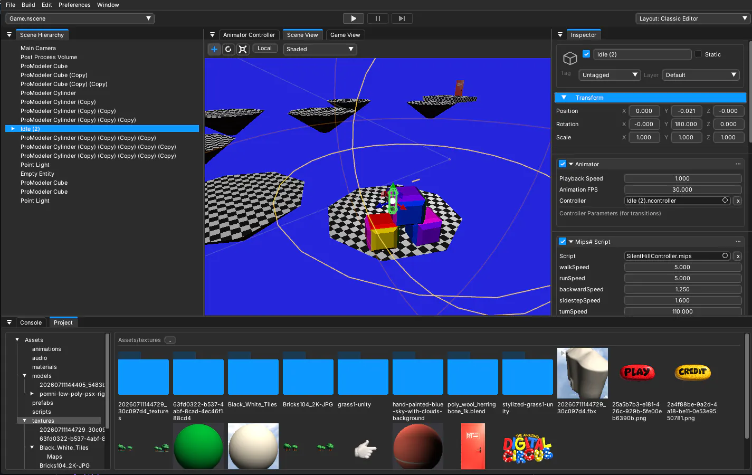
Task: Open the Untagged tag dropdown
Action: click(610, 75)
